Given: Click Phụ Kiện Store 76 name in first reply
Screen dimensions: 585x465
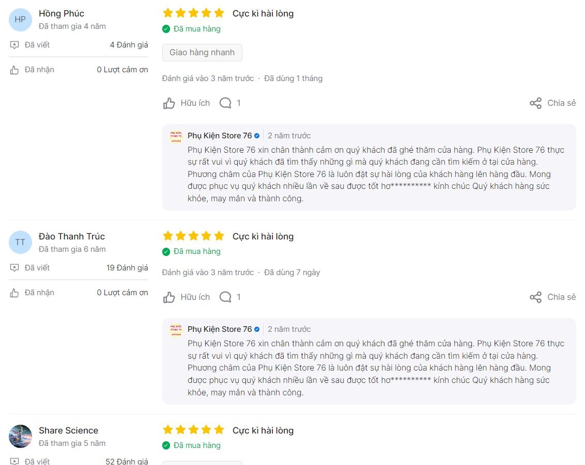Looking at the screenshot, I should (220, 136).
